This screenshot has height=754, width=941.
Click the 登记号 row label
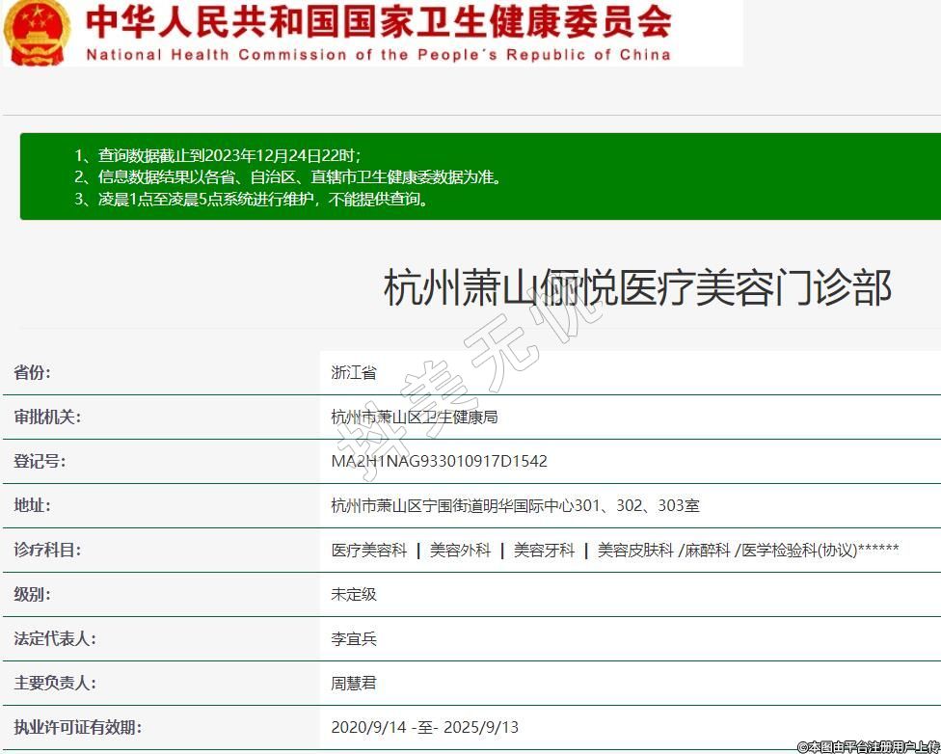40,461
